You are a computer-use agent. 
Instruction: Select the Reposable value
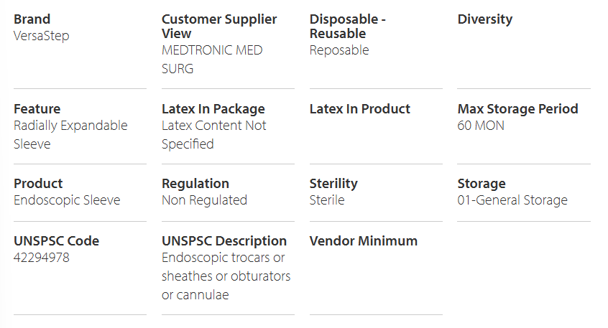[339, 50]
